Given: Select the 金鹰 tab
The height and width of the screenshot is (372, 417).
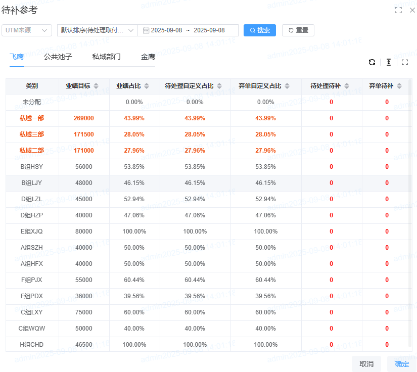Looking at the screenshot, I should 148,57.
